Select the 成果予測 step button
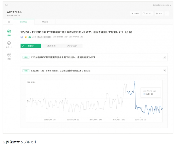Screen dimensions: 176x146 coord(51,46)
